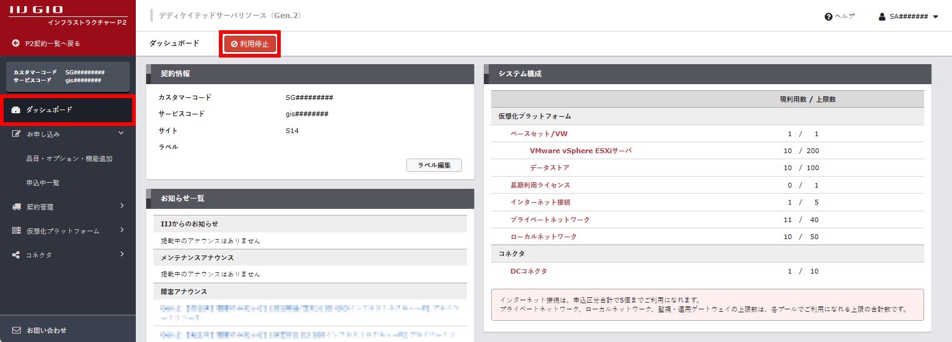Switch to the ダッシュボード tab at top

[174, 44]
